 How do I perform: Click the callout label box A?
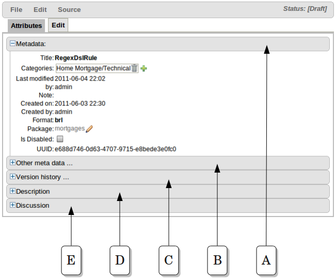point(266,260)
